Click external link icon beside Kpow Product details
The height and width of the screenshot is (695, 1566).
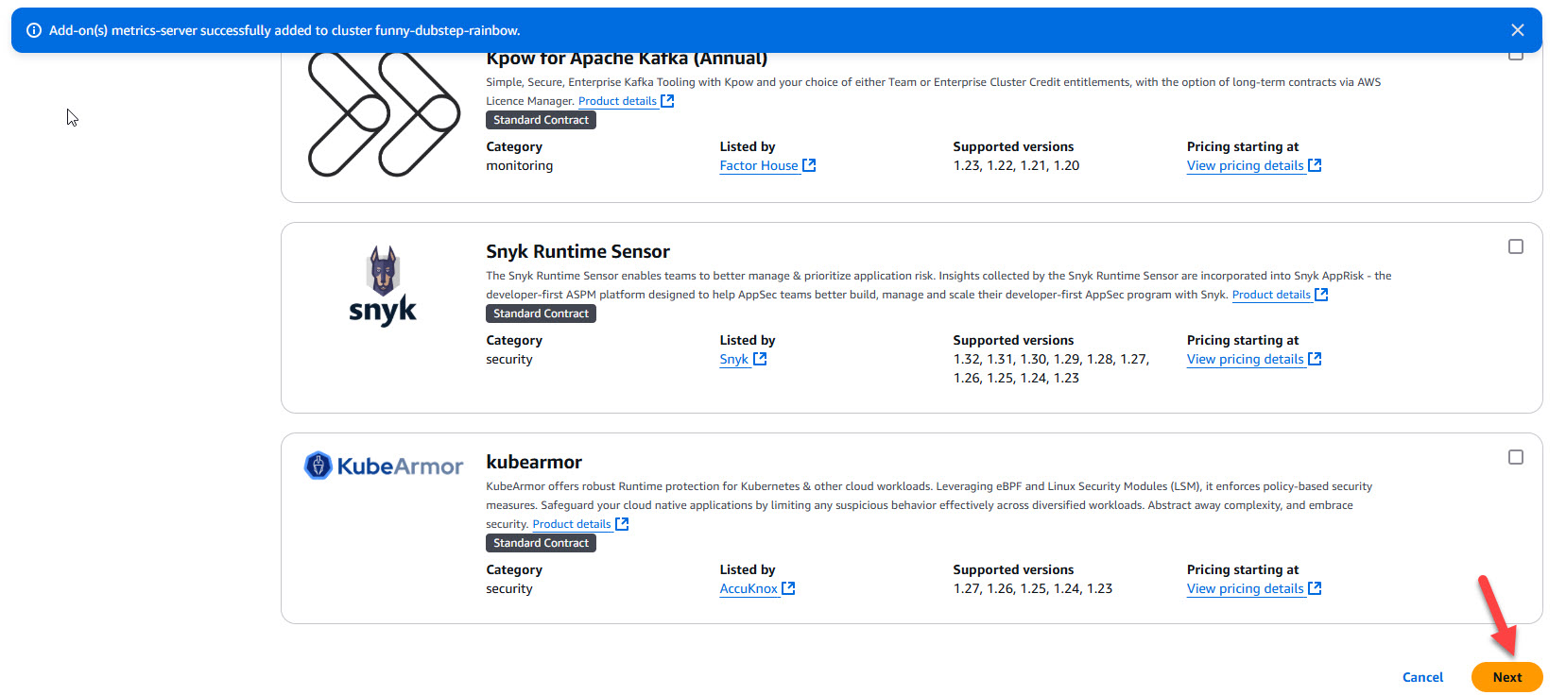click(667, 101)
